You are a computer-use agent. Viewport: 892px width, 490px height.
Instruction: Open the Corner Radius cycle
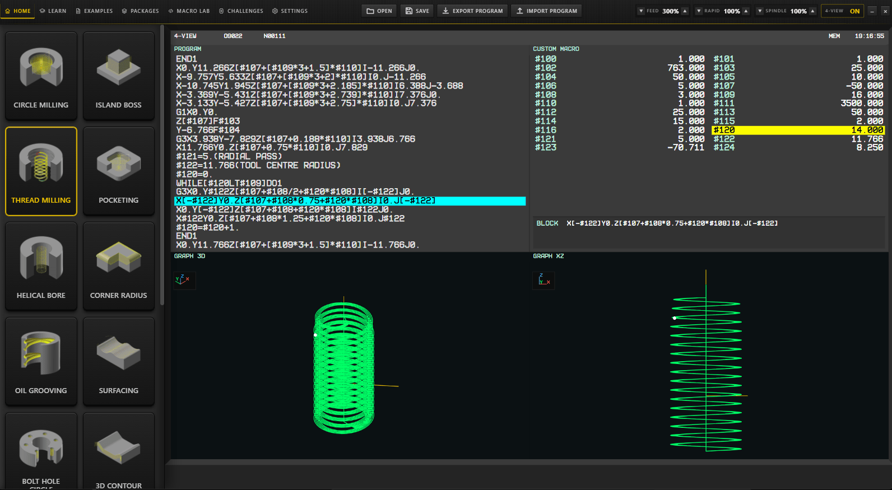click(x=119, y=266)
